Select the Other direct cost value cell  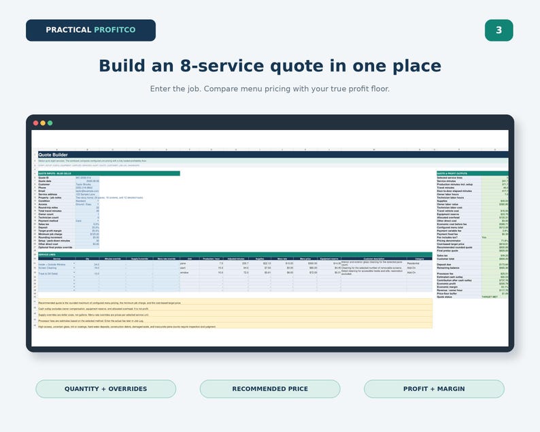pos(88,244)
